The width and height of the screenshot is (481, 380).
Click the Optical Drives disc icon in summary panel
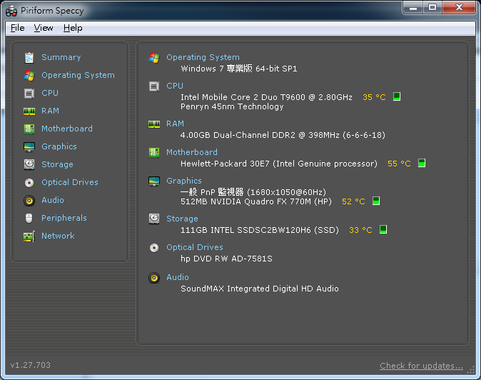[x=154, y=248]
